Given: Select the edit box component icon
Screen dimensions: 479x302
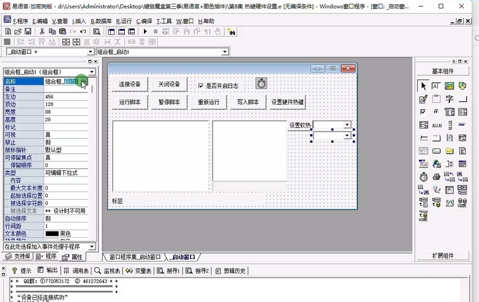Looking at the screenshot, I should (x=436, y=86).
